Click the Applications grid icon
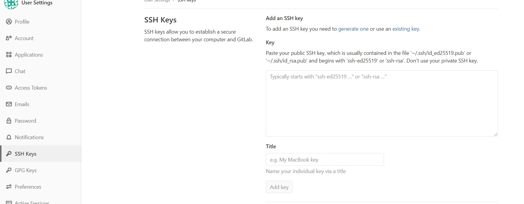The image size is (524, 204). [x=9, y=55]
